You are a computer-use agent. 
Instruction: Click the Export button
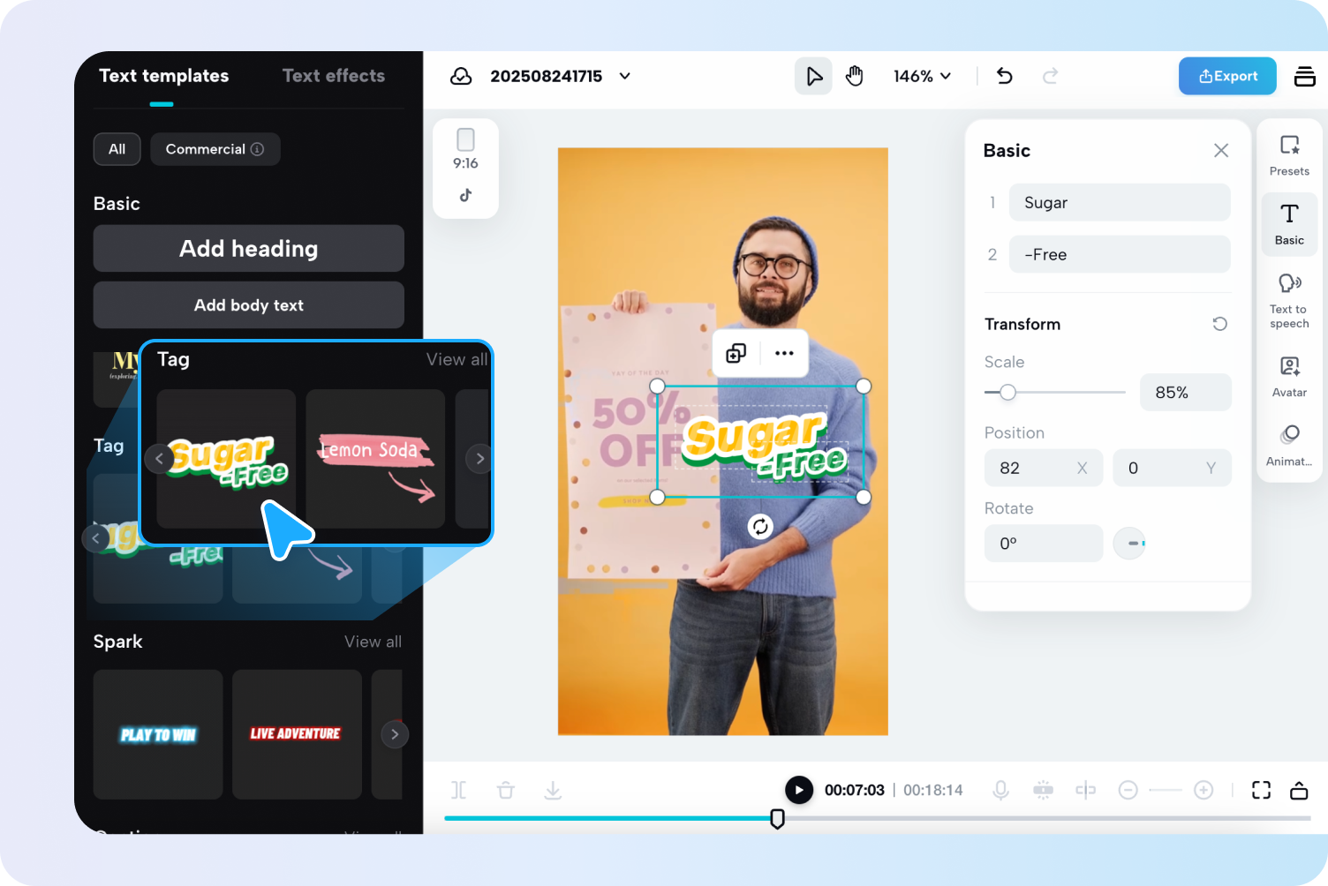click(x=1227, y=76)
